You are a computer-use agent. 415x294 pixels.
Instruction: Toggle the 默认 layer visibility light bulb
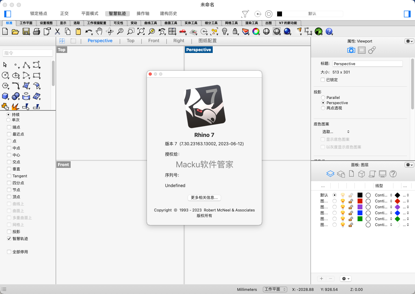coord(343,195)
